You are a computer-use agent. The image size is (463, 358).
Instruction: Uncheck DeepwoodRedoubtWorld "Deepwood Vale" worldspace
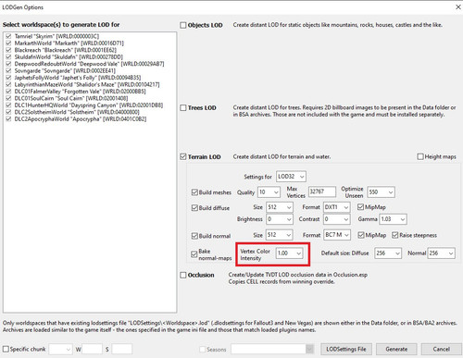pos(8,64)
